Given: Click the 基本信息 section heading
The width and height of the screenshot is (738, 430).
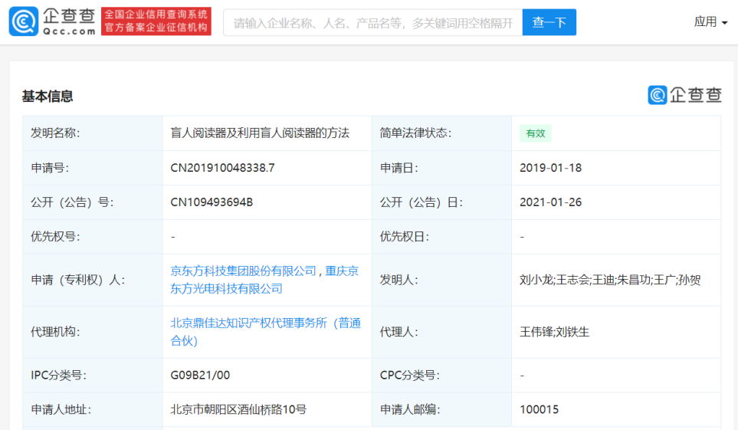Looking at the screenshot, I should [x=48, y=96].
